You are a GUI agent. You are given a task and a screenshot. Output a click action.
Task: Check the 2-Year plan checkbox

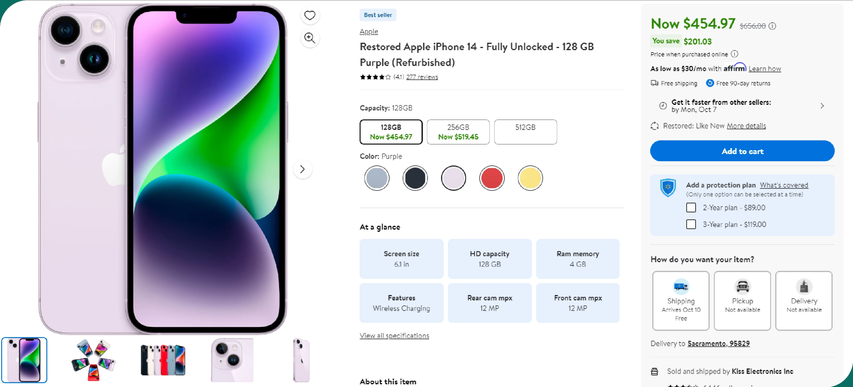pyautogui.click(x=691, y=208)
